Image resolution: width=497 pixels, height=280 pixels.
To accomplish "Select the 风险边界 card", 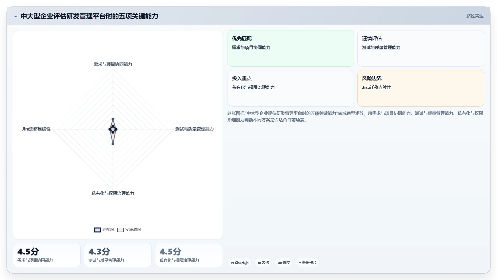I will (421, 88).
